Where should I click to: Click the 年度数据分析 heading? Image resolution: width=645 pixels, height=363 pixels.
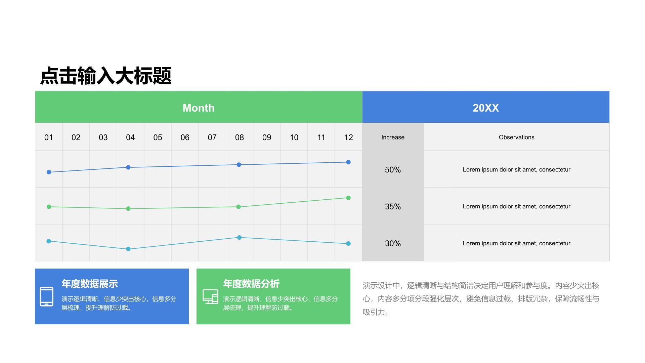[x=251, y=284]
